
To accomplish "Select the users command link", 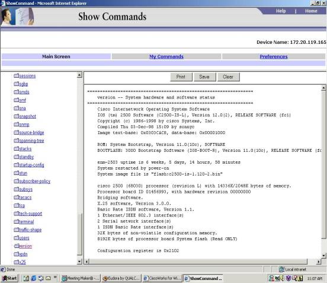I will 24,238.
